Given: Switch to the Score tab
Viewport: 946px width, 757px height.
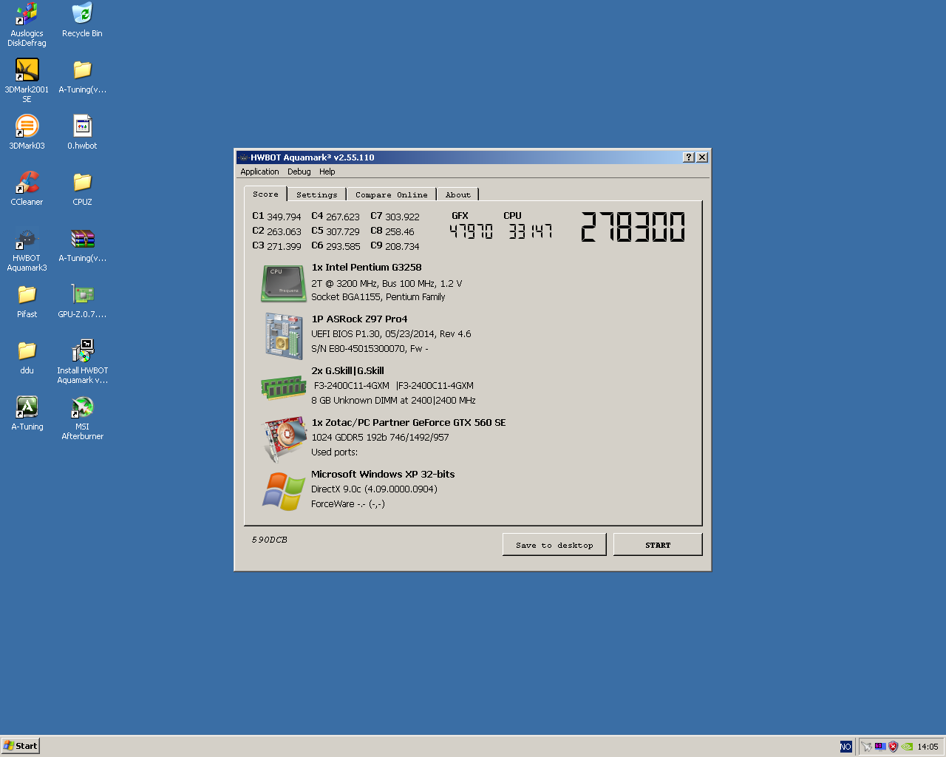Looking at the screenshot, I should tap(265, 194).
